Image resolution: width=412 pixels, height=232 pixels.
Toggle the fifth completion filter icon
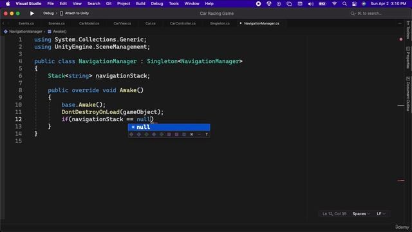click(162, 135)
